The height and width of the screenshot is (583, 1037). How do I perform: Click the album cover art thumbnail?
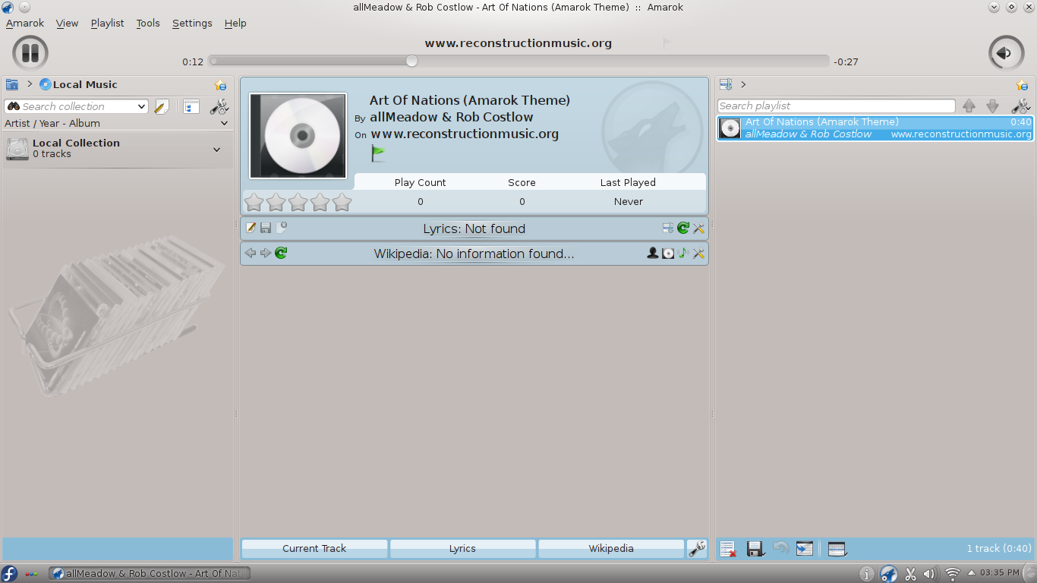298,136
